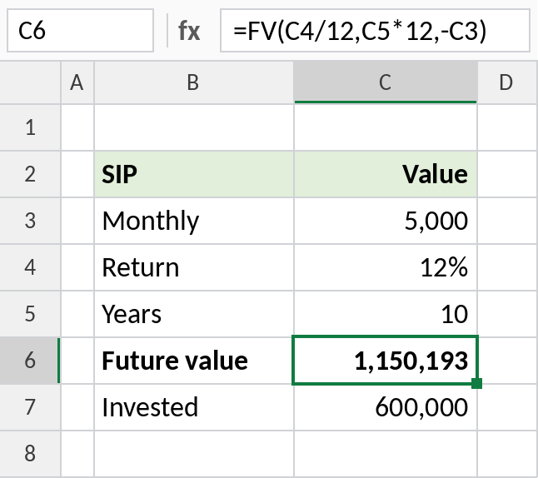The width and height of the screenshot is (538, 478).
Task: Click empty cell D4
Action: pos(508,267)
